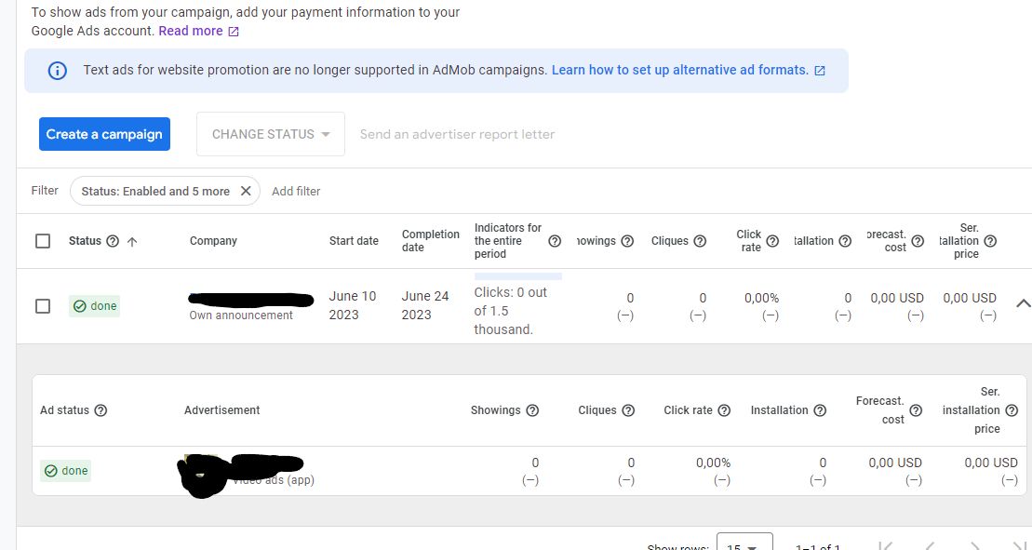
Task: Remove the Status: Enabled filter chip
Action: (246, 191)
